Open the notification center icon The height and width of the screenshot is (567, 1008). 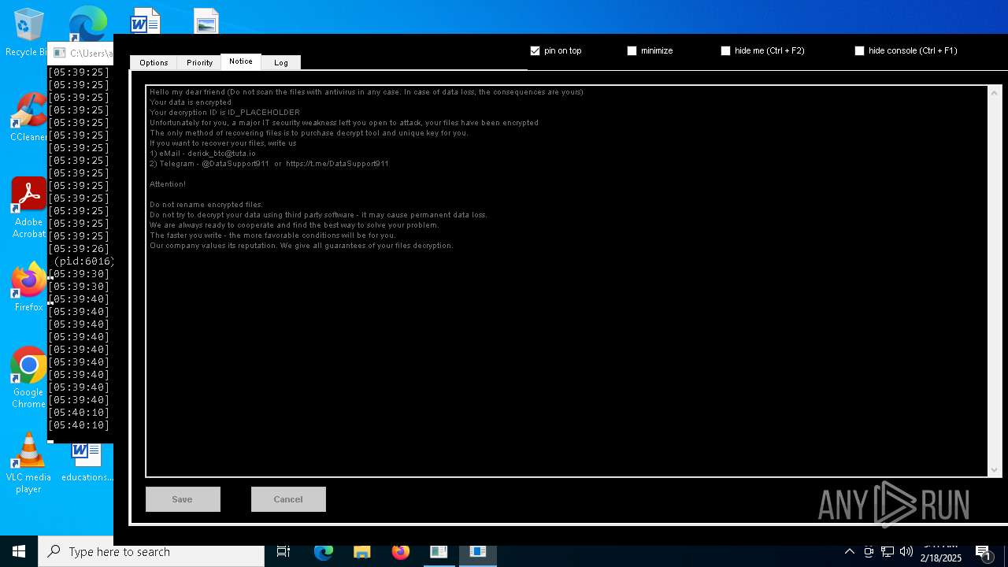click(x=984, y=552)
